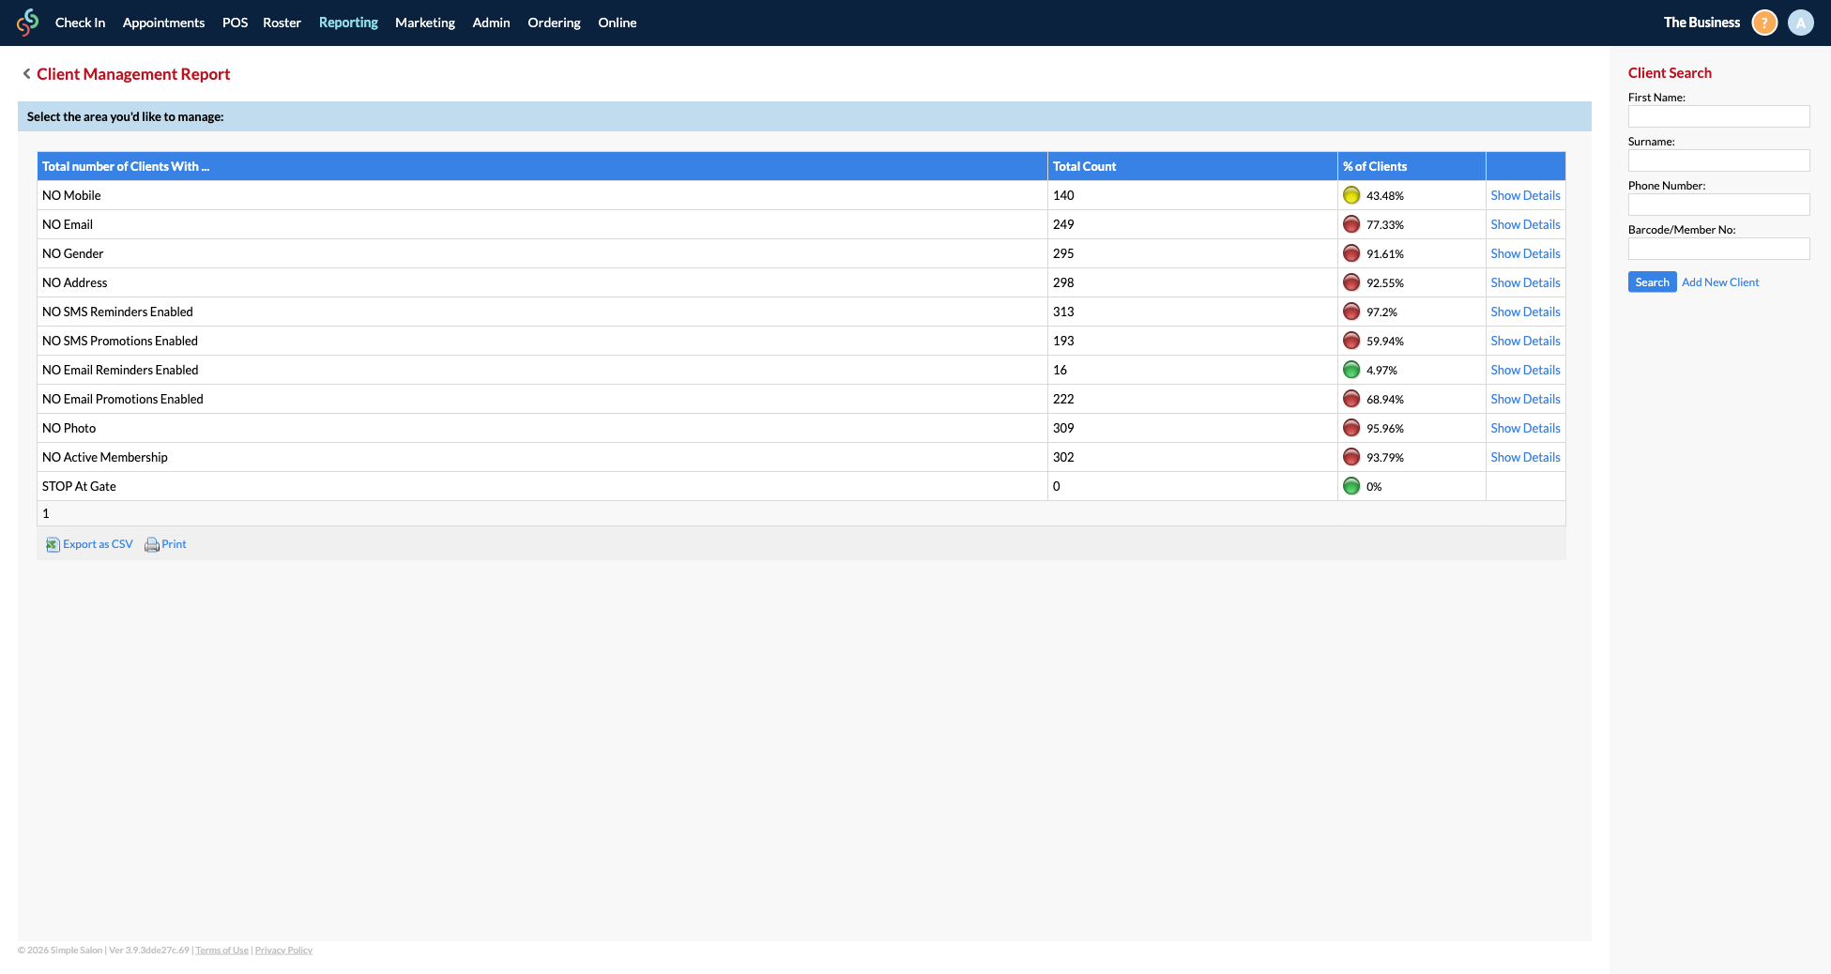This screenshot has height=974, width=1831.
Task: Click the Simple Salon logo icon
Action: tap(27, 23)
